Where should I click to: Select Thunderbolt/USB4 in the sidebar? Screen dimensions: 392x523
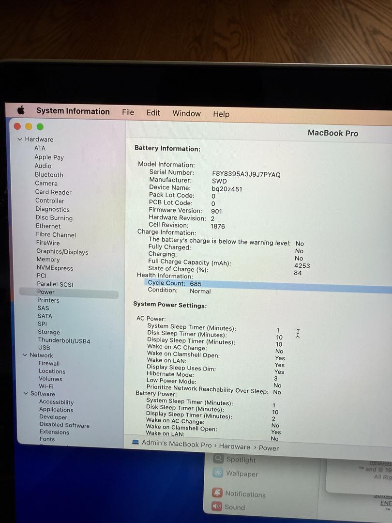pos(64,340)
